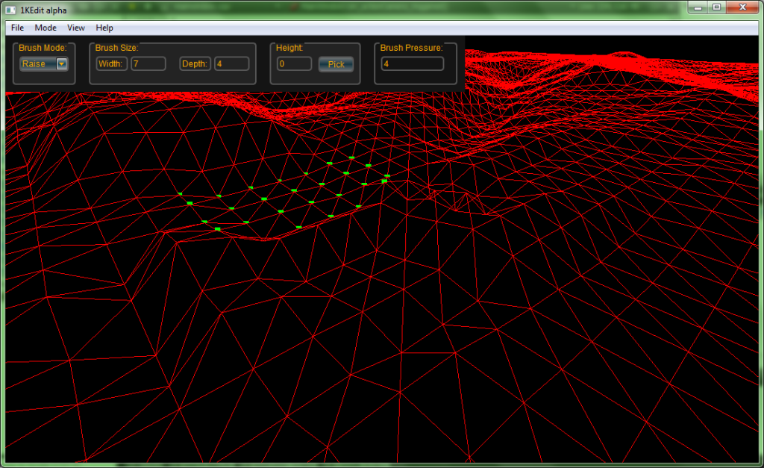Click the Brush Pressure input field
The height and width of the screenshot is (468, 764).
[x=412, y=64]
